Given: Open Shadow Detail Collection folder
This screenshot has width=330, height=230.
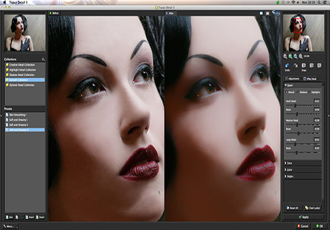Looking at the screenshot, I should tap(25, 75).
